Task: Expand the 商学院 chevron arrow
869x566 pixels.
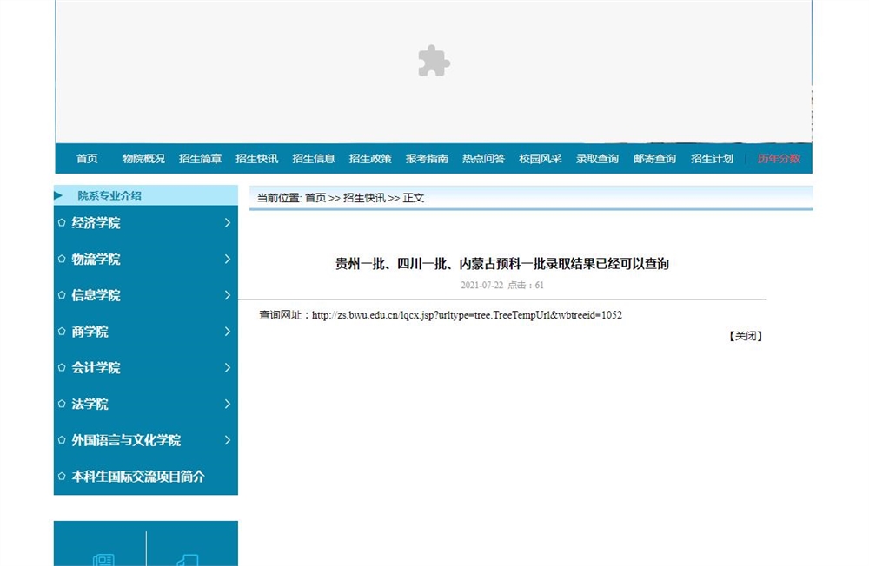Action: (x=227, y=332)
